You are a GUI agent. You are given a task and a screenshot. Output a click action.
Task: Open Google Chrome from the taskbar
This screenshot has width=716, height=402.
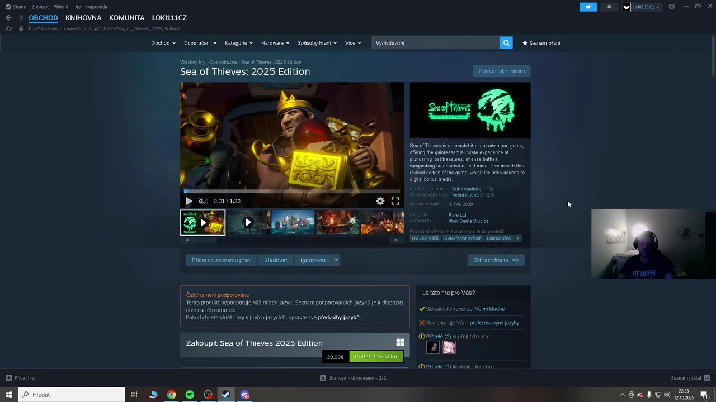pyautogui.click(x=172, y=395)
